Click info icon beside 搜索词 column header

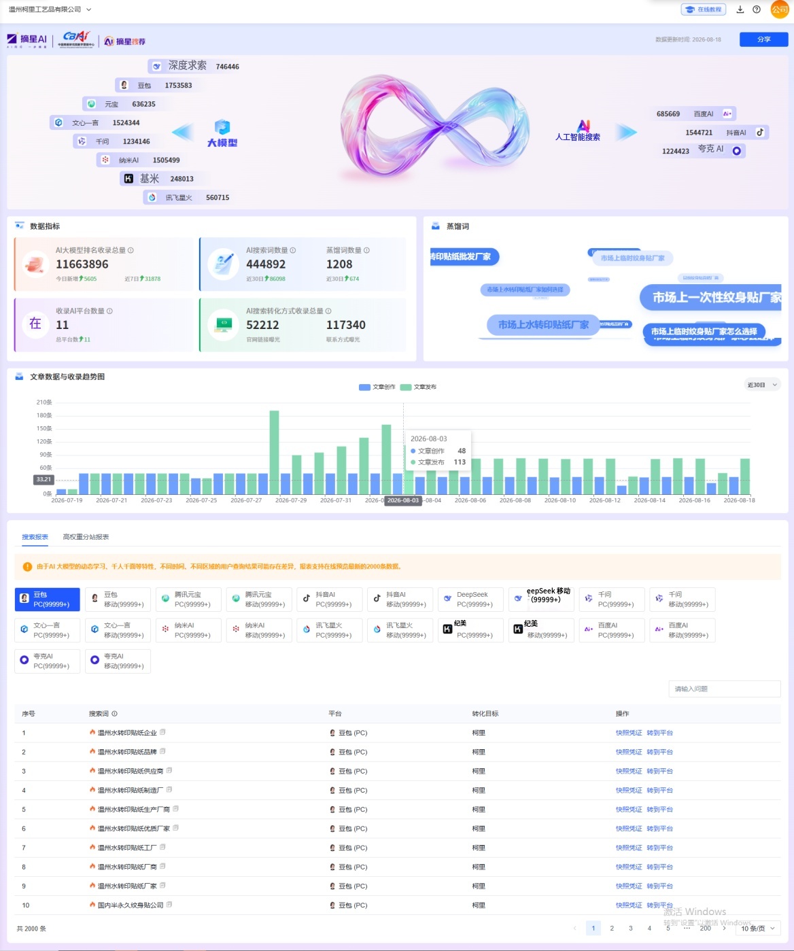pos(114,713)
